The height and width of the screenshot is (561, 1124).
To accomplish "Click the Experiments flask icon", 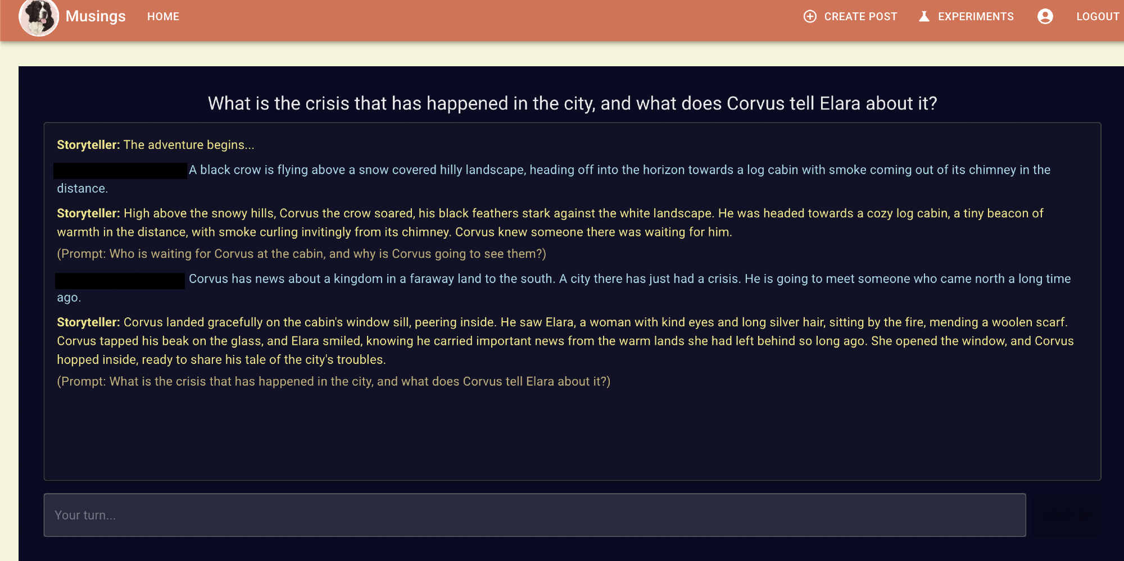I will click(x=924, y=17).
